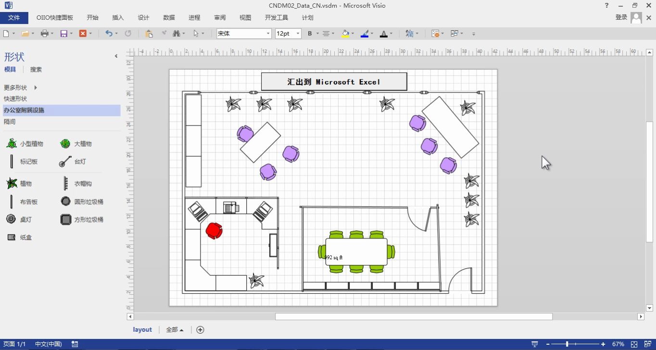
Task: Open the Font color dropdown arrow
Action: coord(391,34)
